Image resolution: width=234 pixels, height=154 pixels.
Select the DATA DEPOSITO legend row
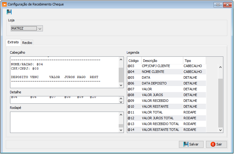click(166, 83)
